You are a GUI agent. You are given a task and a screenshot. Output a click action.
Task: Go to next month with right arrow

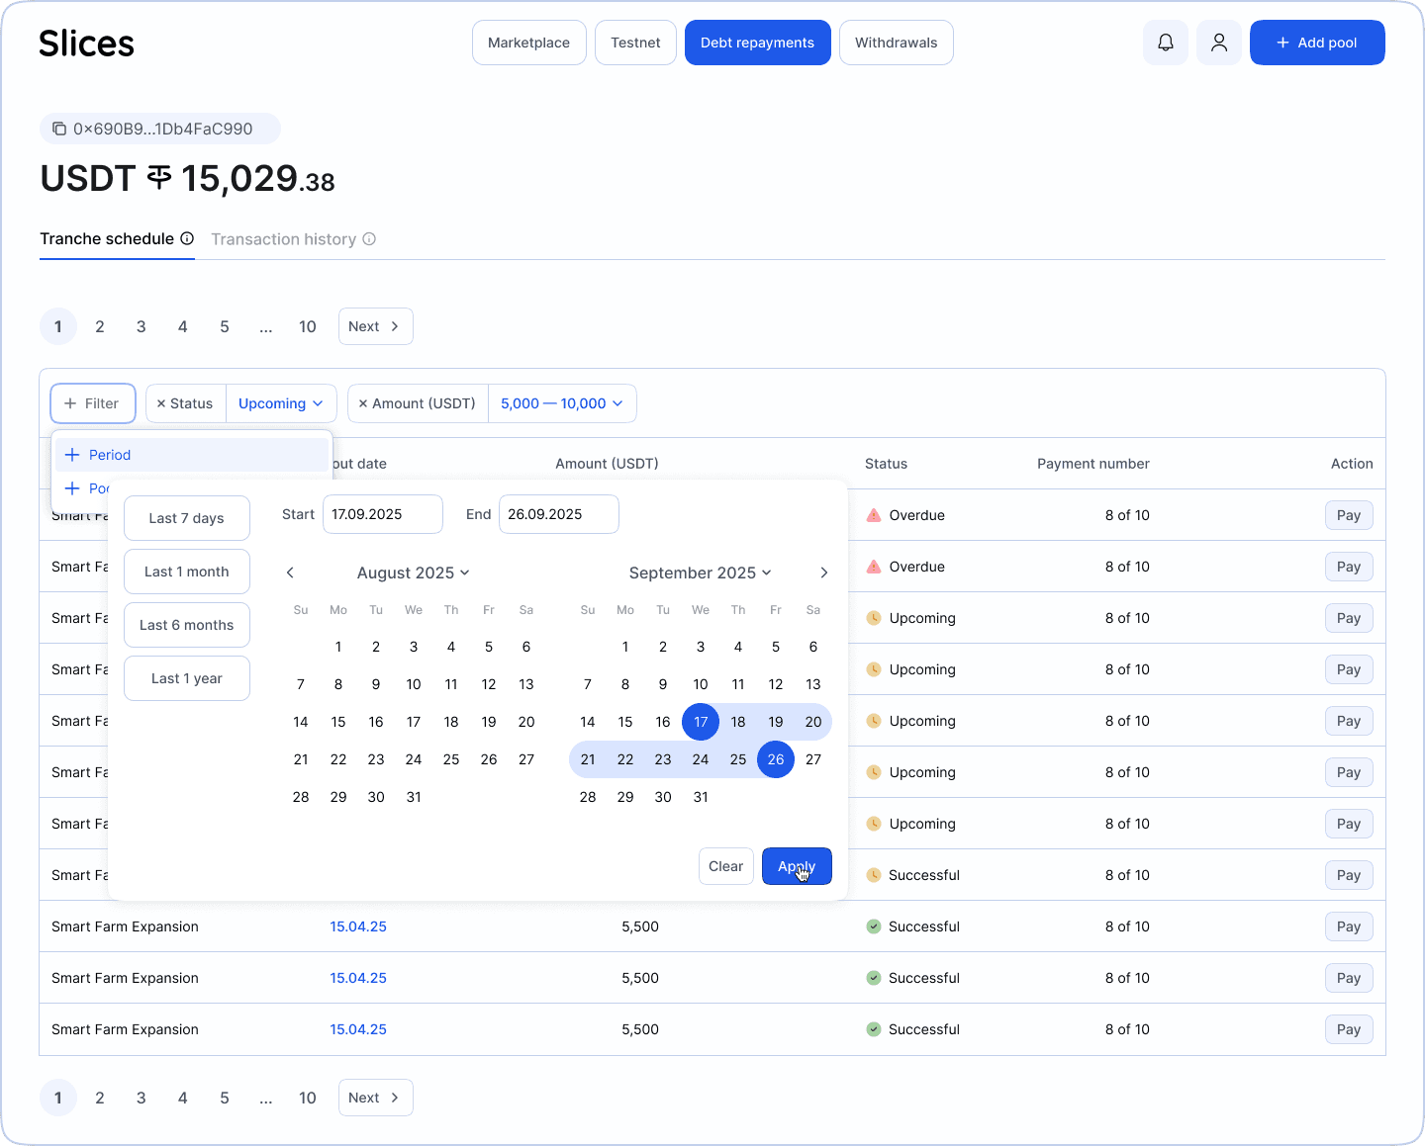(824, 573)
